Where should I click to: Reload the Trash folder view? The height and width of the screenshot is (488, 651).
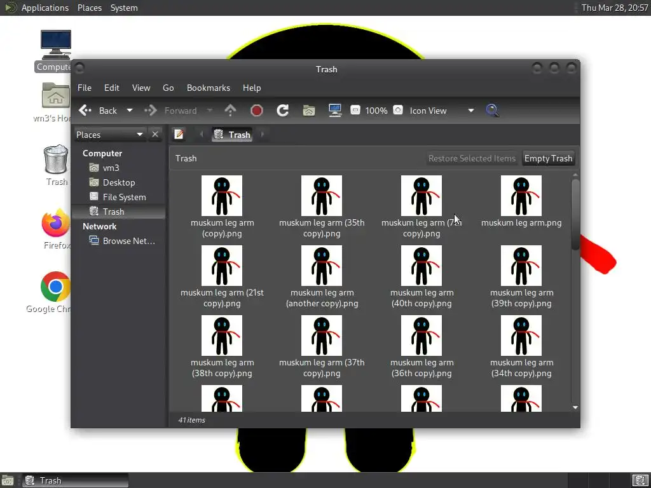pyautogui.click(x=283, y=111)
